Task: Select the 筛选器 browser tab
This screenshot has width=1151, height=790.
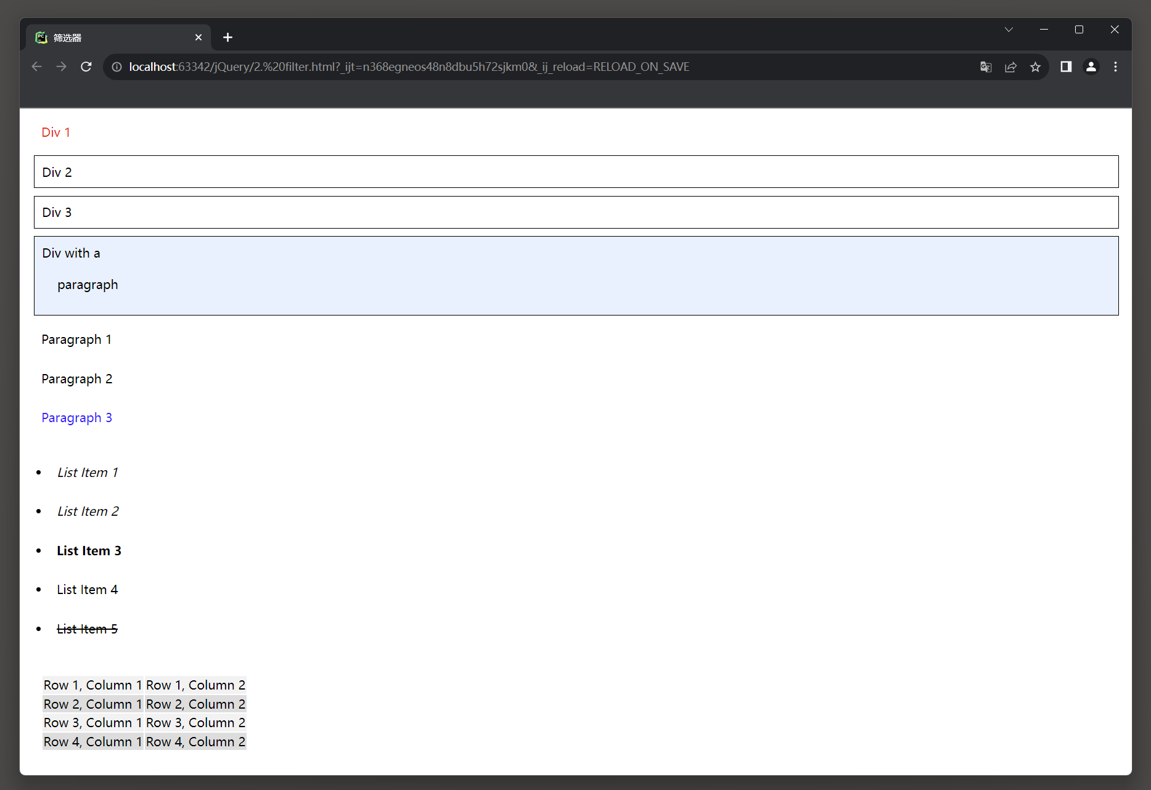Action: pyautogui.click(x=118, y=38)
